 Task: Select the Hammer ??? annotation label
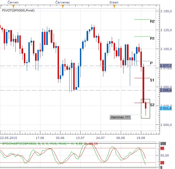pyautogui.click(x=120, y=117)
